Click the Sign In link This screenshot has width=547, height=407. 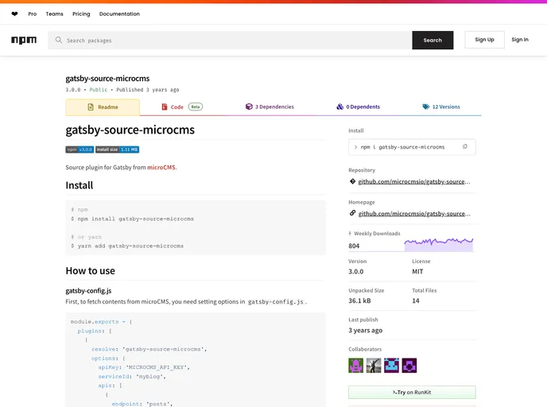(520, 40)
